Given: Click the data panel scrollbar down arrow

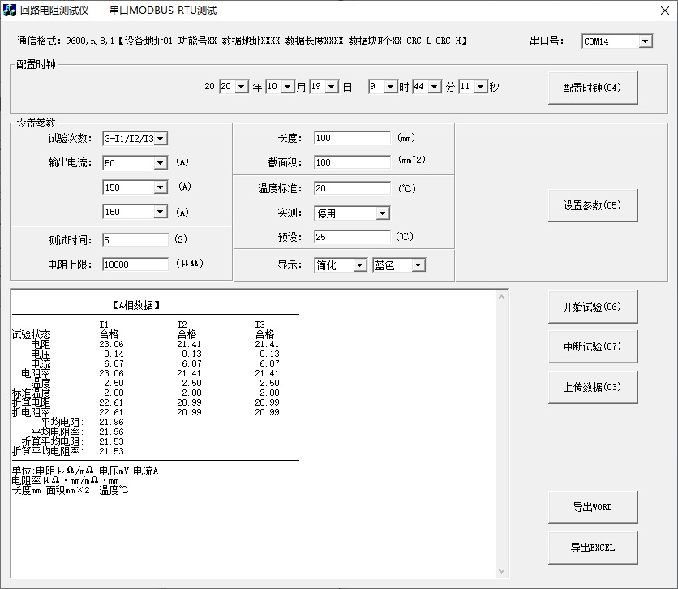Looking at the screenshot, I should [x=501, y=571].
